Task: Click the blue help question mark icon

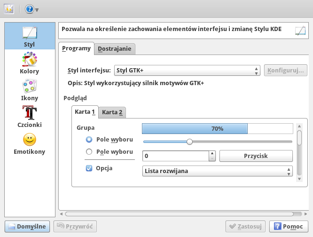Action: coord(29,9)
